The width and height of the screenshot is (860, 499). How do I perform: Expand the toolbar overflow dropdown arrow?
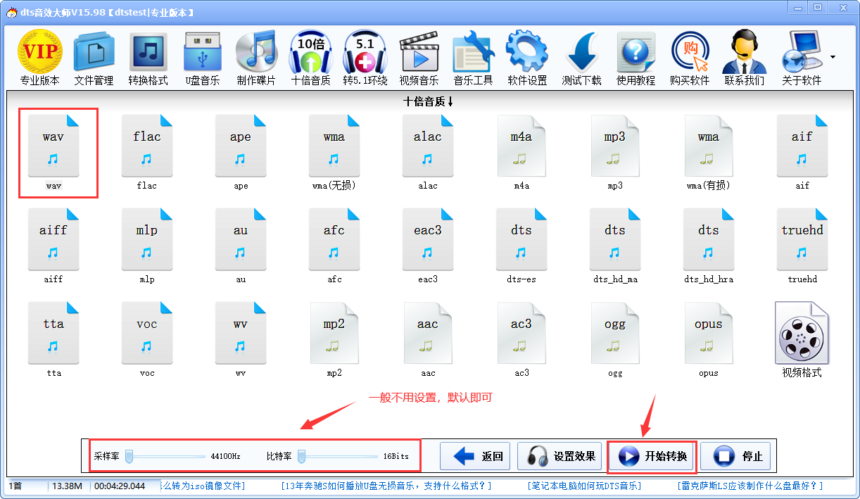pyautogui.click(x=833, y=57)
